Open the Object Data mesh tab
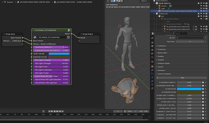209x123 pixels. (x=152, y=85)
